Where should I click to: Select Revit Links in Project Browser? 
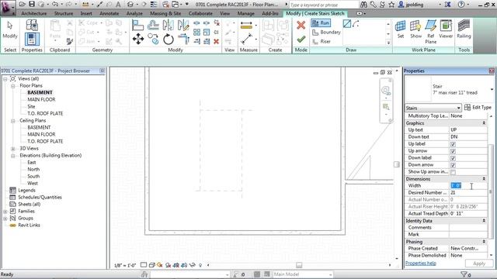point(29,226)
